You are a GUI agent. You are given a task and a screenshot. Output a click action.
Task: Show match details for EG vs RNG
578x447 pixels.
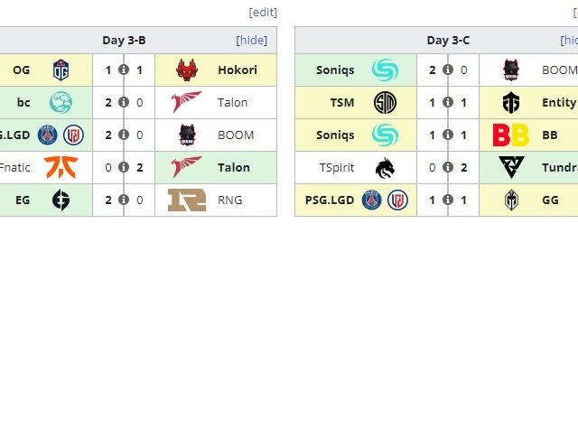pos(124,200)
